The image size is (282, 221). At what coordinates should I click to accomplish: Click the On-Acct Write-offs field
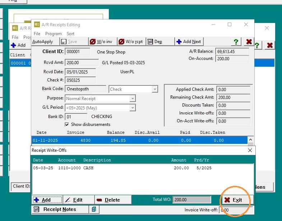[233, 121]
